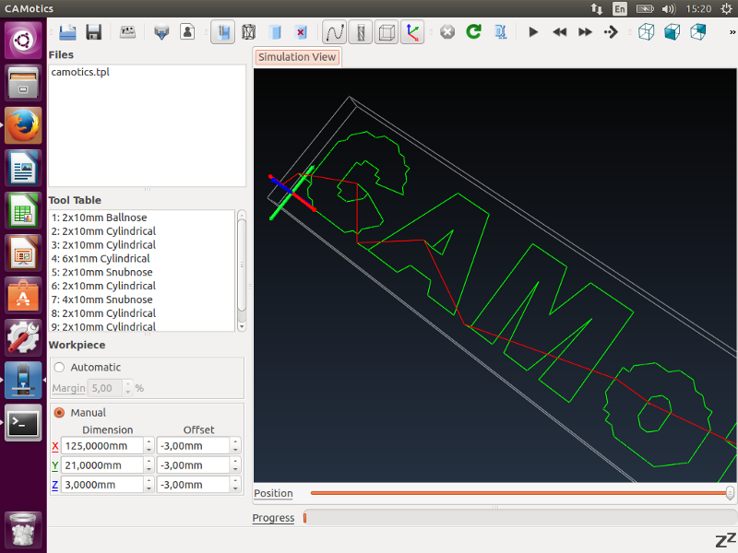Click the X offset -3,00mm field
This screenshot has height=553, width=738.
point(194,446)
